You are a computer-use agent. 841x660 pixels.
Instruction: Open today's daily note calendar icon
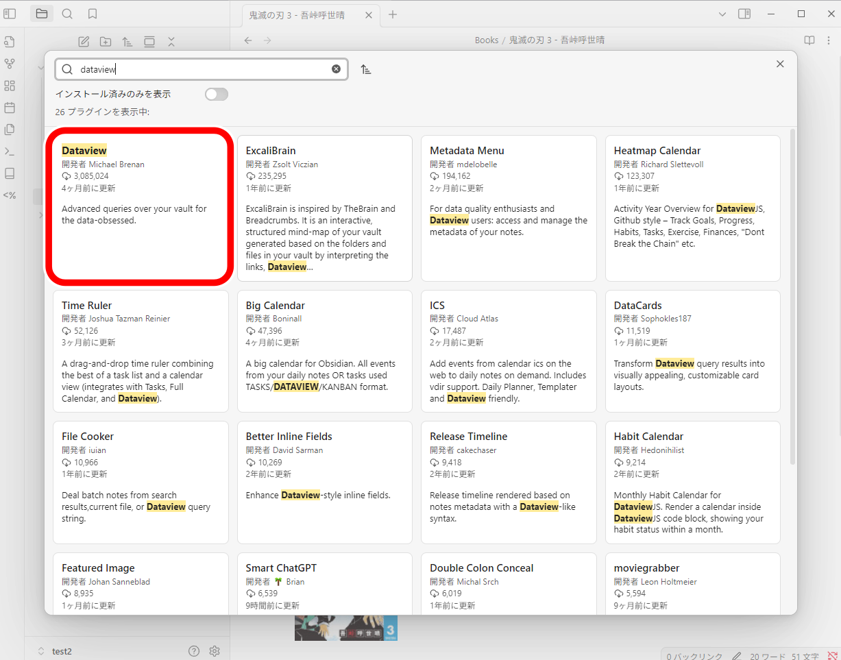[10, 108]
